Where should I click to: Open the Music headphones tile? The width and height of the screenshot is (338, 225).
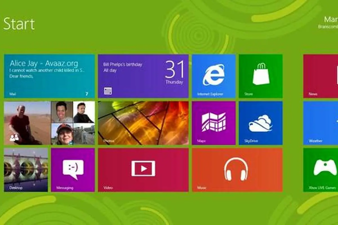click(237, 170)
